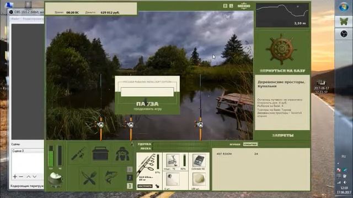The height and width of the screenshot is (198, 353).
Task: Click the large fishing rod image
Action: [x=146, y=164]
